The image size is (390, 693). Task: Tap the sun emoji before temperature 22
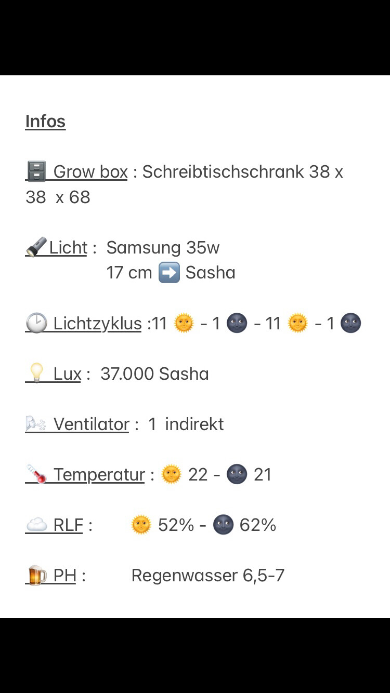(172, 474)
